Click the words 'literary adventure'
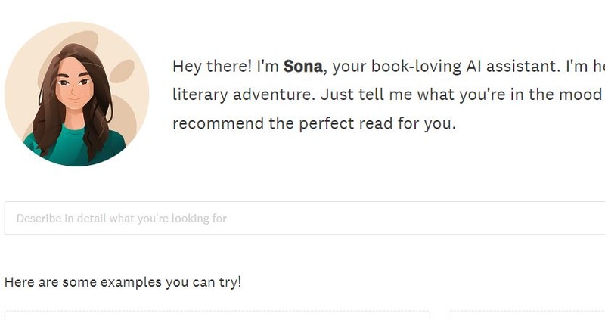 pyautogui.click(x=244, y=95)
